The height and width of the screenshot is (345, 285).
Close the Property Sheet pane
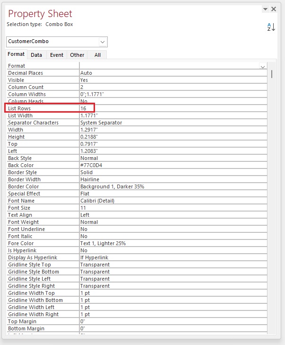pos(274,9)
